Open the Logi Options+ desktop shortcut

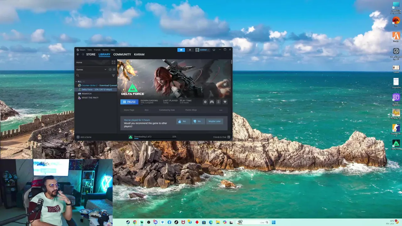396,99
